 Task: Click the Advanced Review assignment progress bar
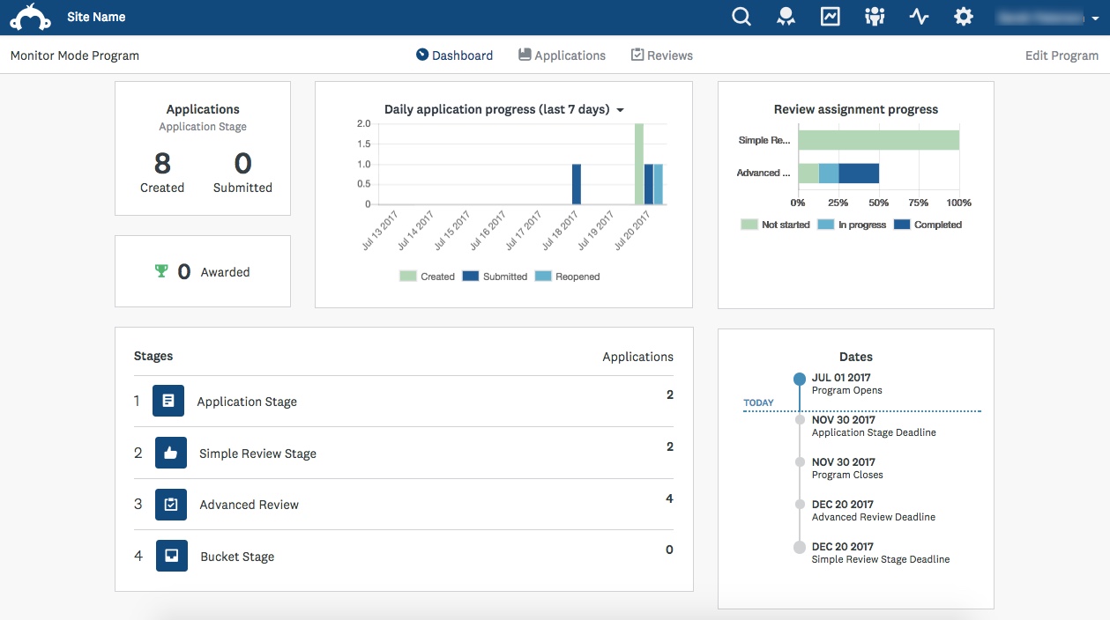coord(838,172)
